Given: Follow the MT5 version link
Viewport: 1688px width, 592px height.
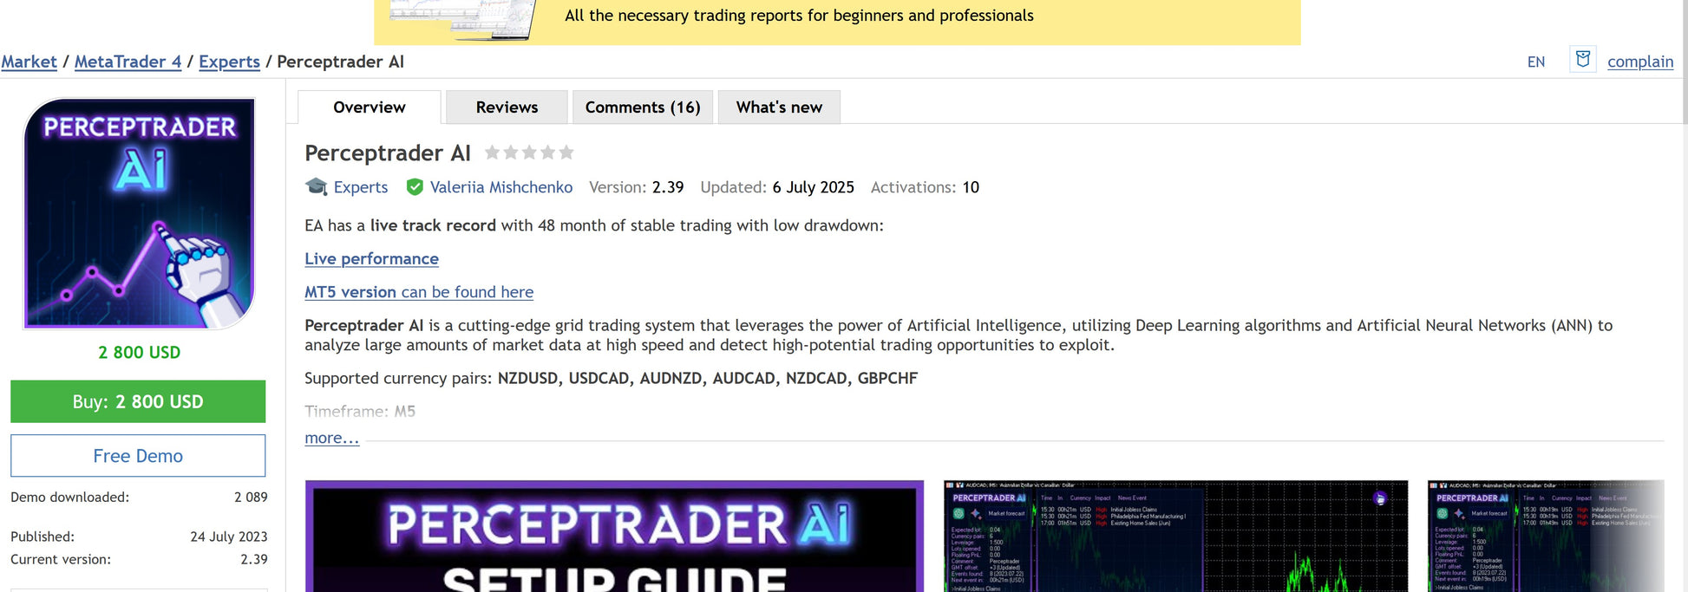Looking at the screenshot, I should (x=418, y=292).
